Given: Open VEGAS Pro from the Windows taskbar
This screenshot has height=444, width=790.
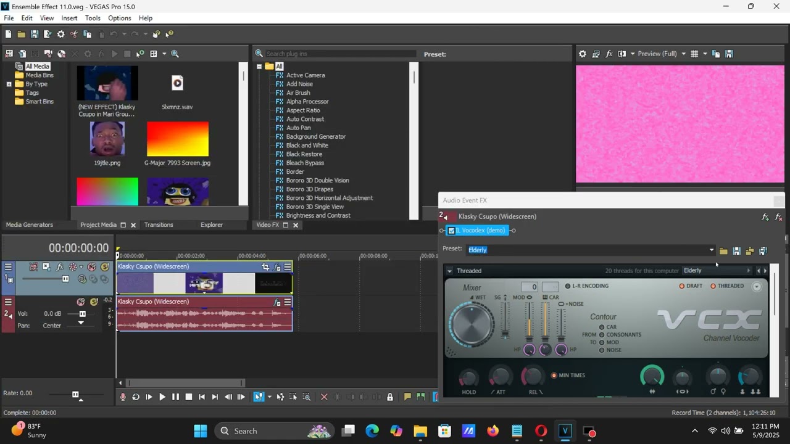Looking at the screenshot, I should [x=565, y=431].
